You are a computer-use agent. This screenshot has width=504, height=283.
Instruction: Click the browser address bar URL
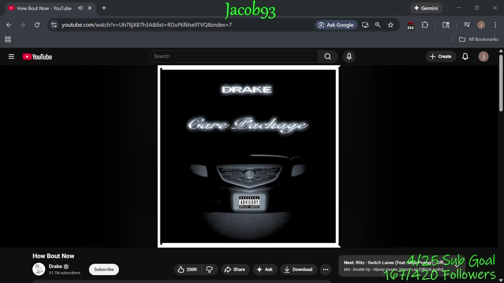click(x=147, y=25)
